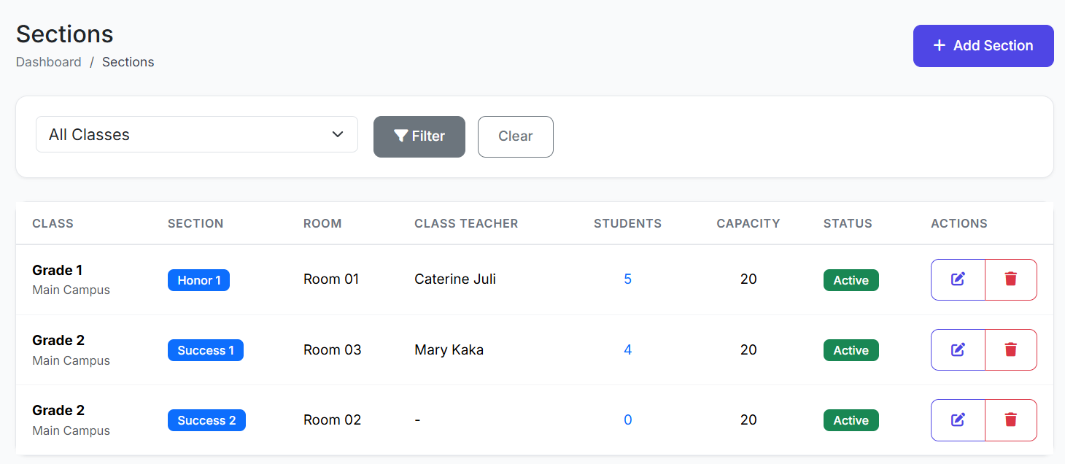Edit the Grade 1 Honor 1 section

[958, 279]
